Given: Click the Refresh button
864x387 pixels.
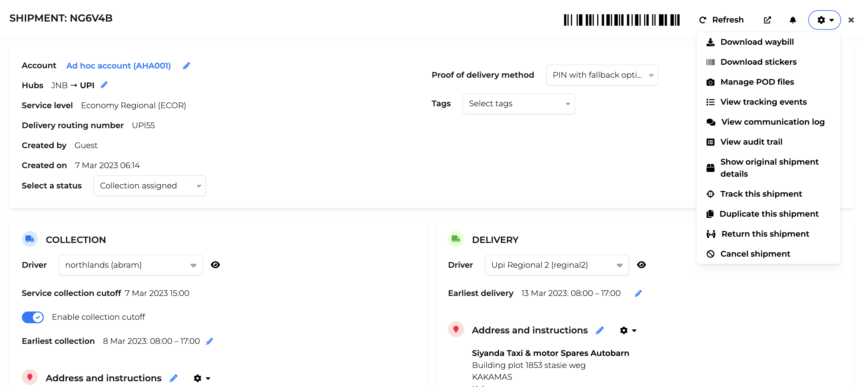Looking at the screenshot, I should pos(721,20).
